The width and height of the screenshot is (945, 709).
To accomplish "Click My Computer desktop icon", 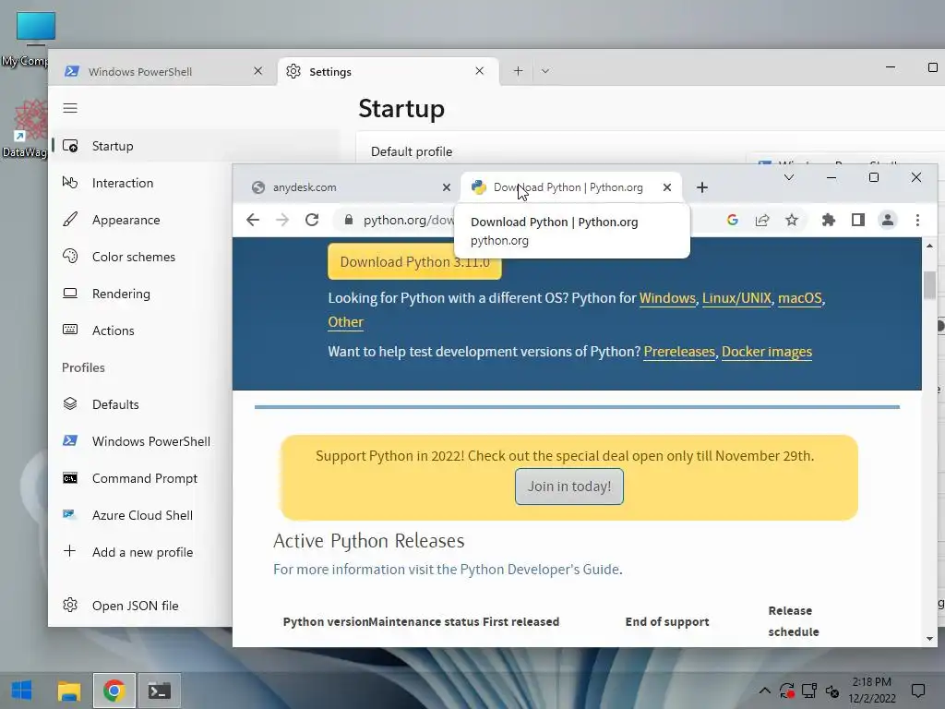I will 30,39.
